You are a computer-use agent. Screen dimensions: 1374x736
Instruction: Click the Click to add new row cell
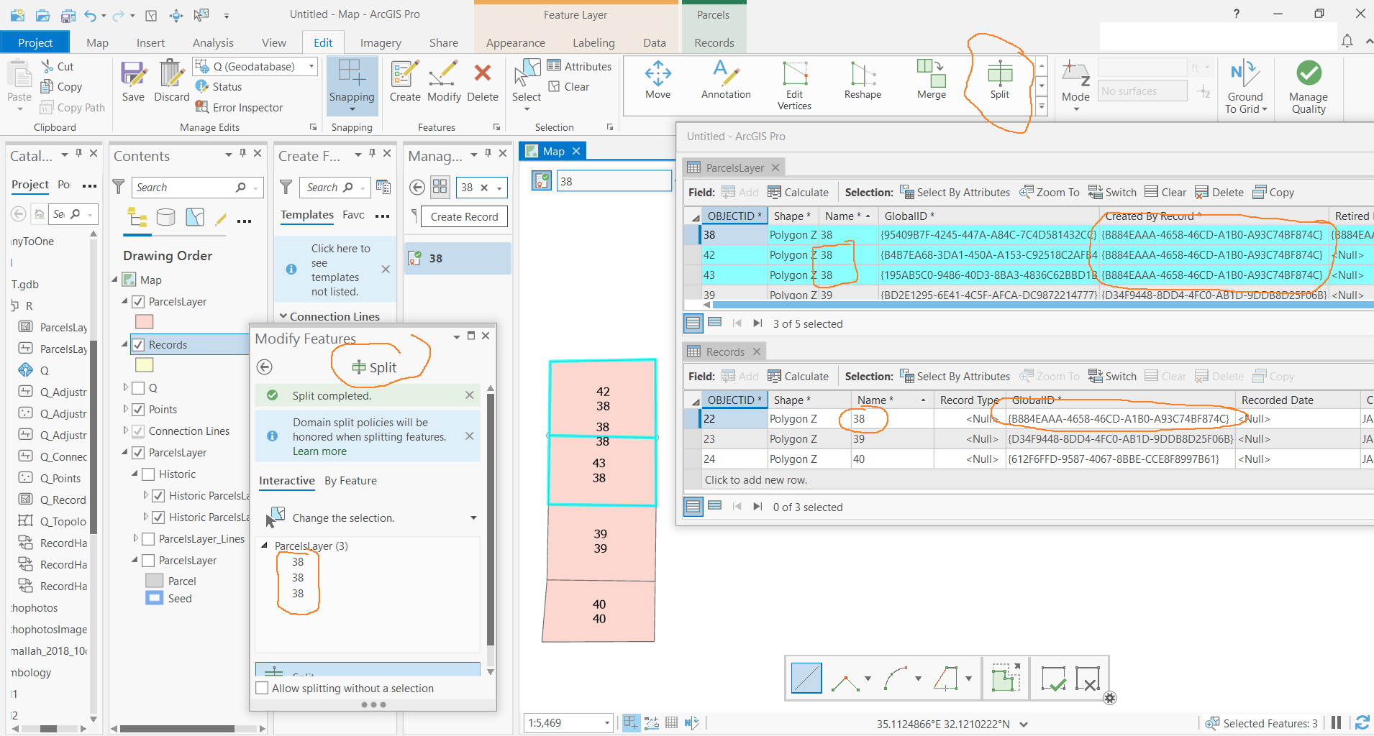(x=755, y=480)
